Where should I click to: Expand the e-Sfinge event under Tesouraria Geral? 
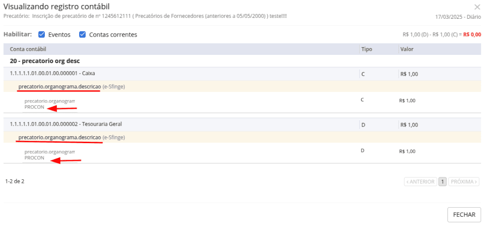point(59,137)
